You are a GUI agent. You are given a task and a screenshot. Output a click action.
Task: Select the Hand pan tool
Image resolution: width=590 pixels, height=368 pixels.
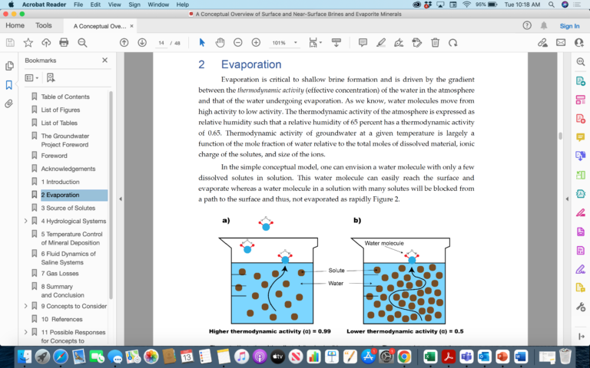click(220, 42)
